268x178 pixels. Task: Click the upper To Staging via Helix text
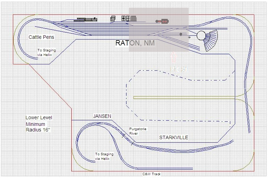pos(46,52)
